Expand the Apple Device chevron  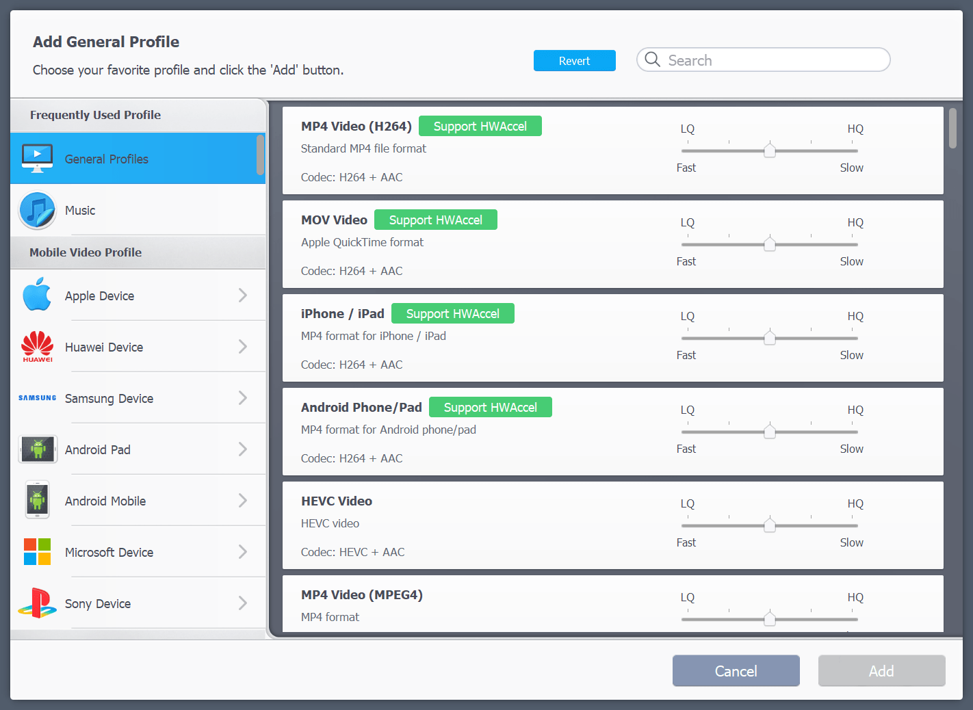(x=243, y=295)
